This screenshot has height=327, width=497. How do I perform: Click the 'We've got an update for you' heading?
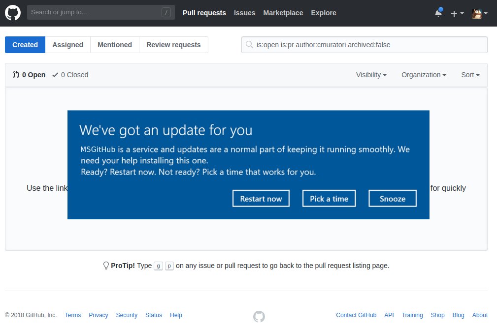[x=166, y=130]
